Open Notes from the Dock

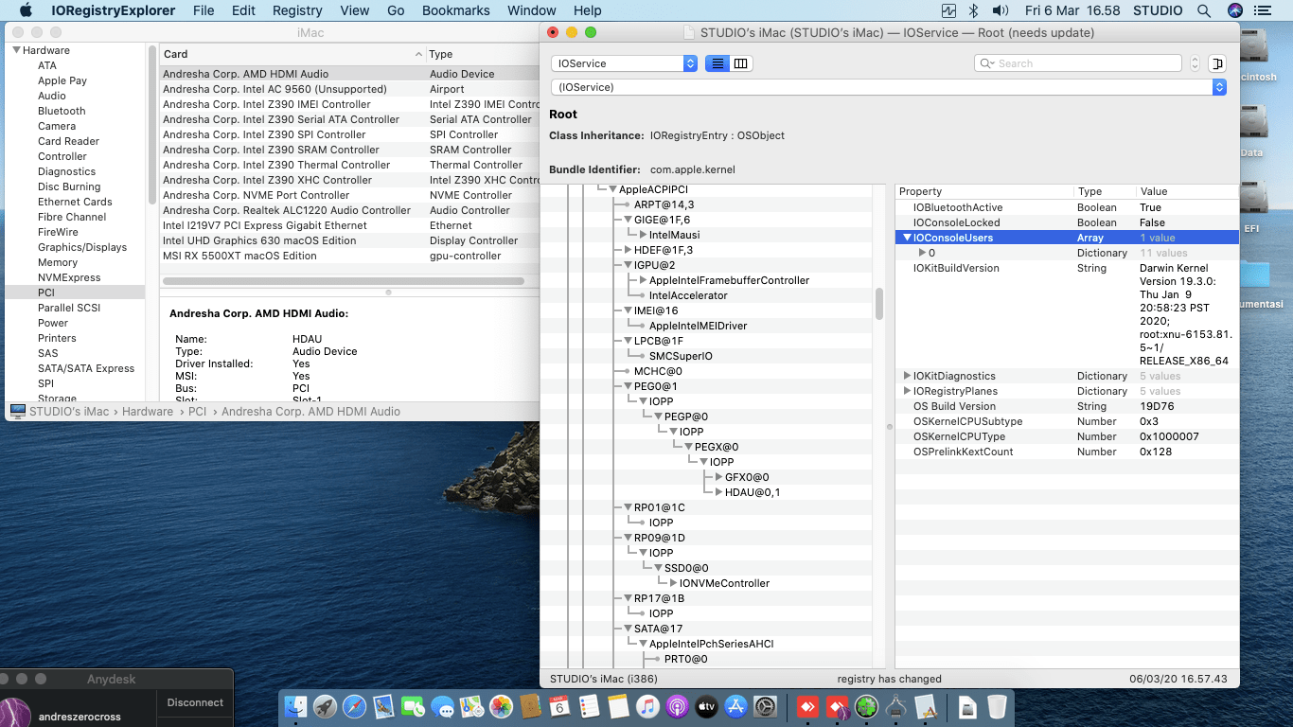618,706
